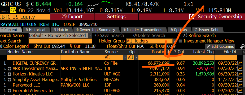Screen dimensions: 245x95
Task: Click the Text Search input field
Action: [x=60, y=41]
